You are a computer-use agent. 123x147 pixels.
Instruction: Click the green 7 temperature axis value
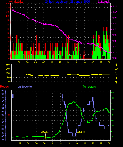[x=113, y=104]
